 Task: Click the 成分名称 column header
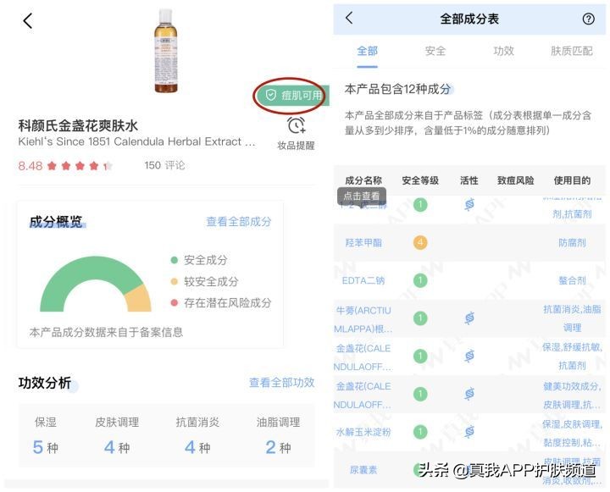click(x=363, y=180)
